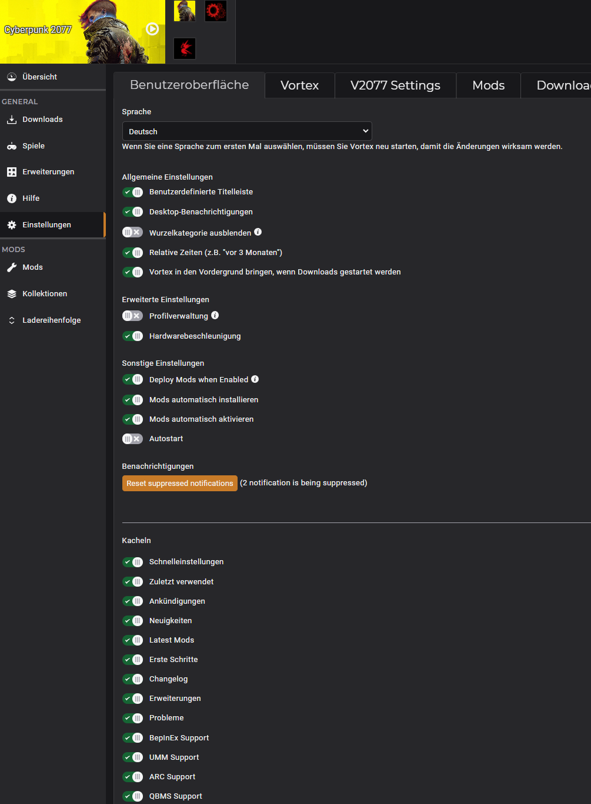The image size is (591, 804).
Task: Launch Cyberpunk 2077 with the play icon
Action: [152, 29]
